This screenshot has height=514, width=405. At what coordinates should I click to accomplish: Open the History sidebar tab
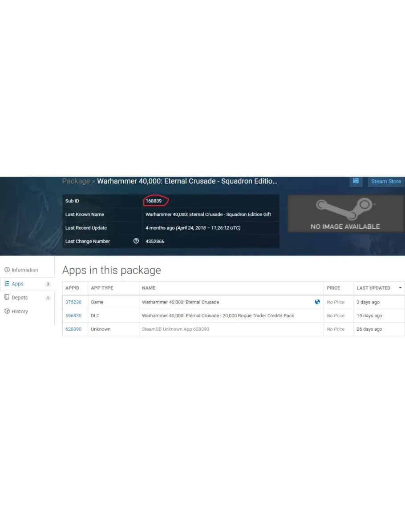(20, 311)
